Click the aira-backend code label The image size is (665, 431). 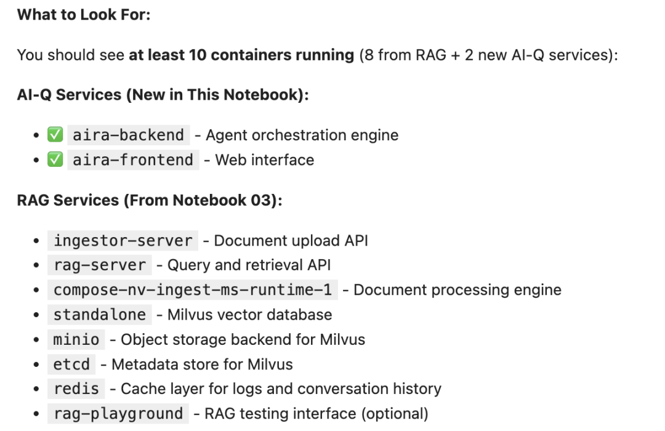[128, 135]
